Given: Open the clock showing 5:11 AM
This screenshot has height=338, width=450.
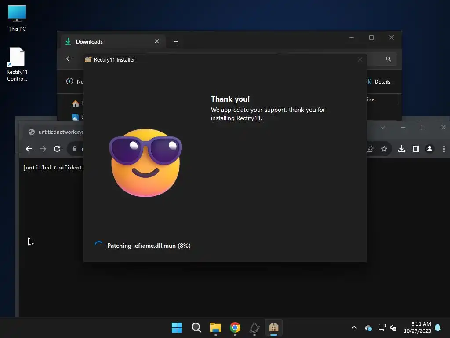Looking at the screenshot, I should coord(417,327).
